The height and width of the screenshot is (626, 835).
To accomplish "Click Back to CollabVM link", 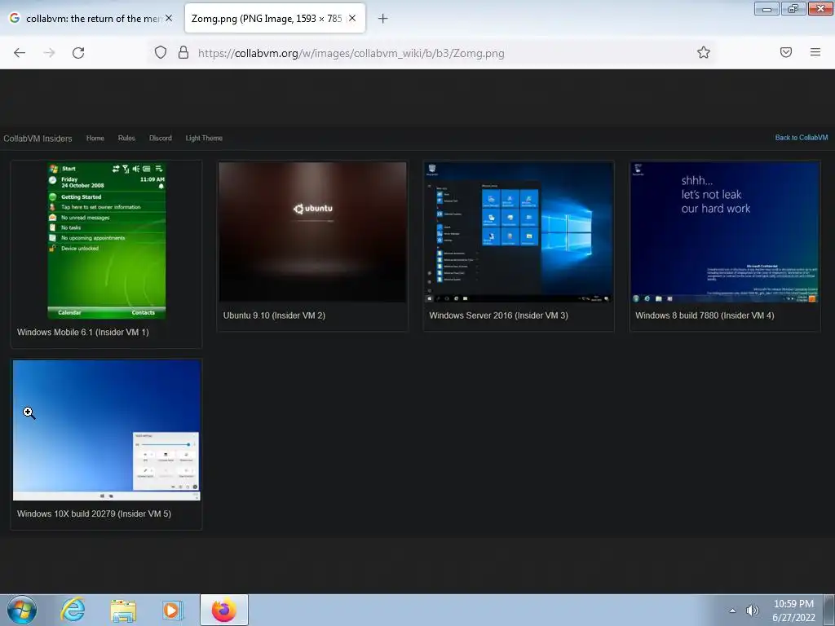I will pyautogui.click(x=802, y=137).
